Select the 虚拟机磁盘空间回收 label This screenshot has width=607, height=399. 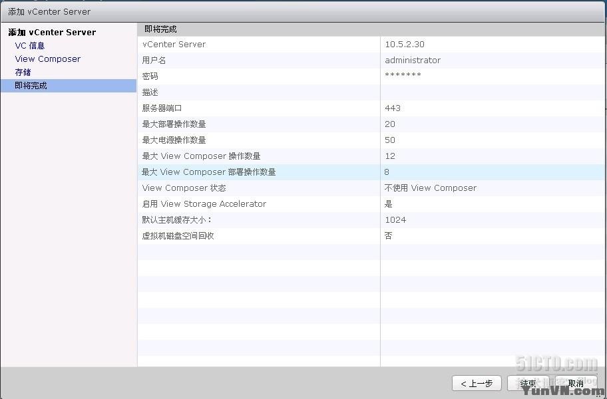178,236
